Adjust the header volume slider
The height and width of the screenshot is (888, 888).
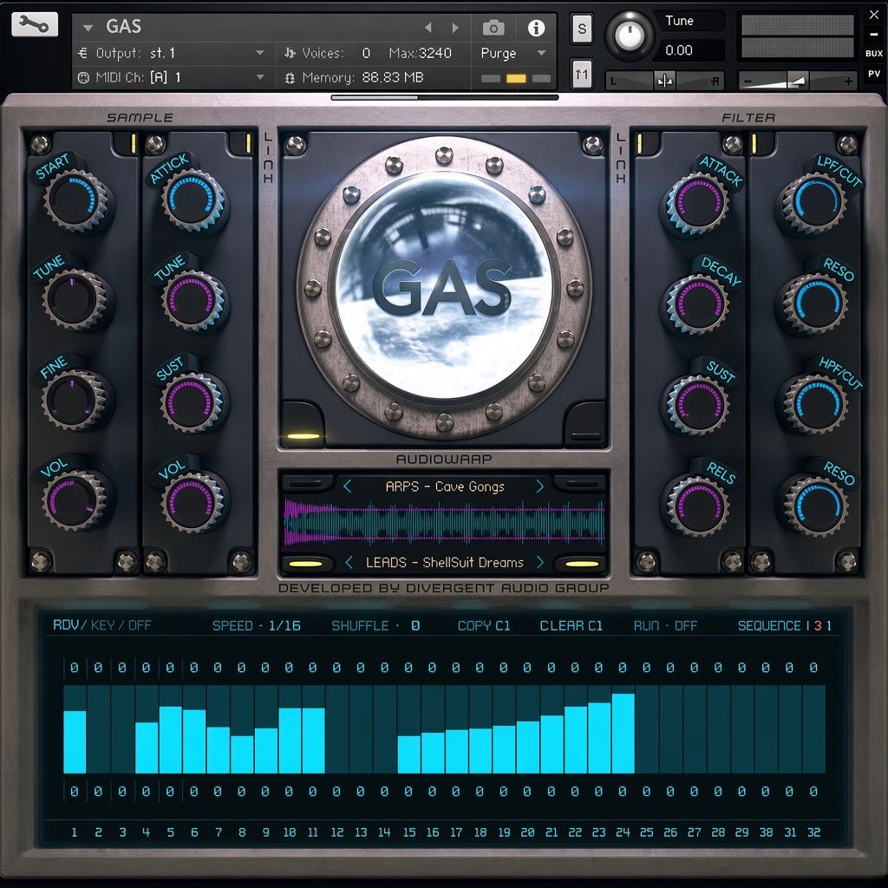[x=798, y=82]
